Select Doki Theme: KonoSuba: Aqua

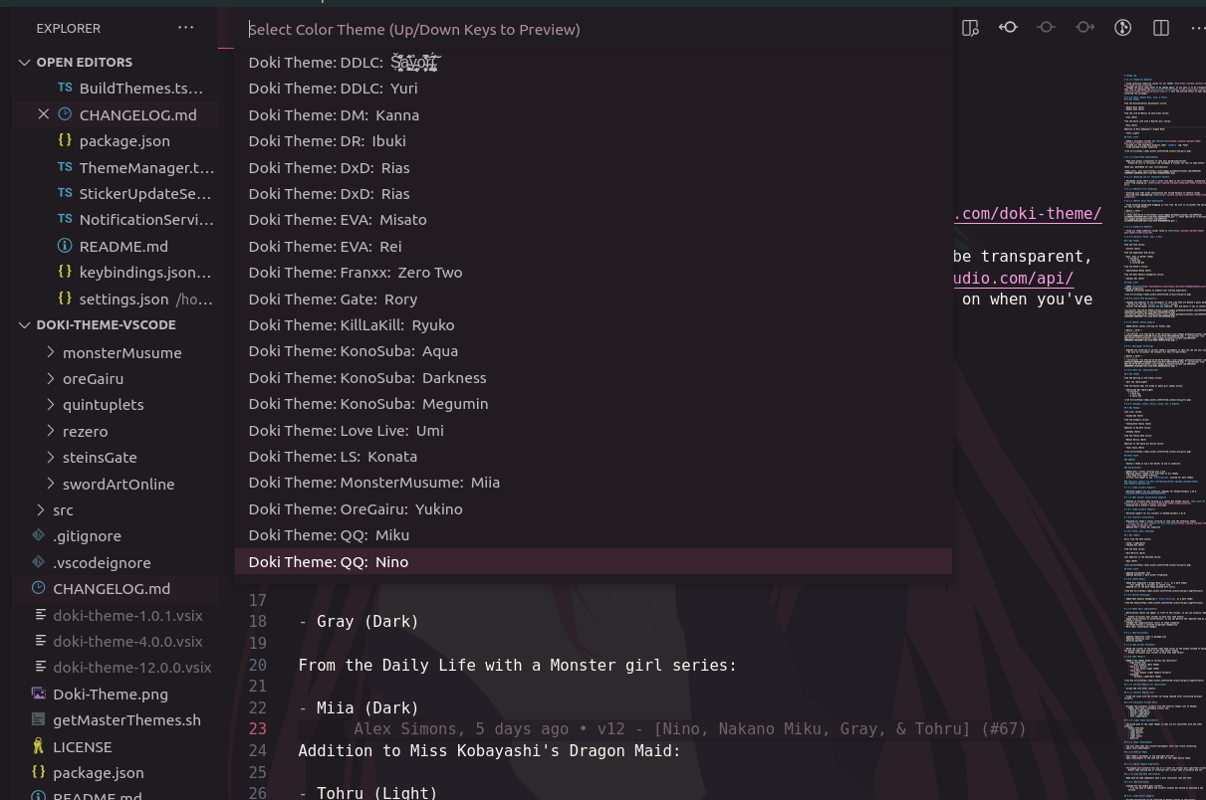point(594,350)
